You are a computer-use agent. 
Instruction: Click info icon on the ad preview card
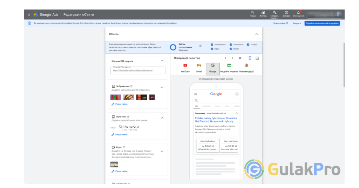tap(237, 113)
